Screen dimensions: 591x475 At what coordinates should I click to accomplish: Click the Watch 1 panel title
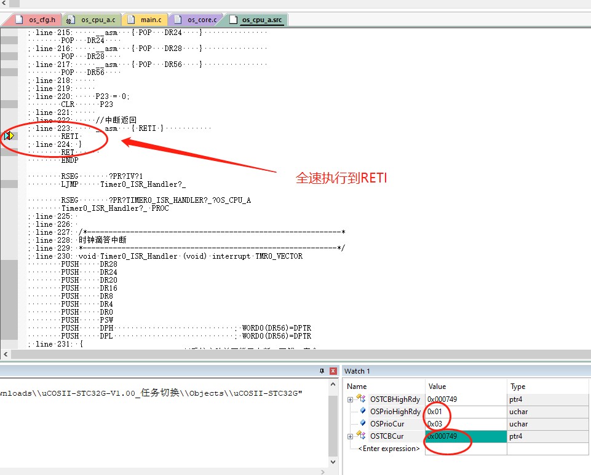[x=357, y=371]
